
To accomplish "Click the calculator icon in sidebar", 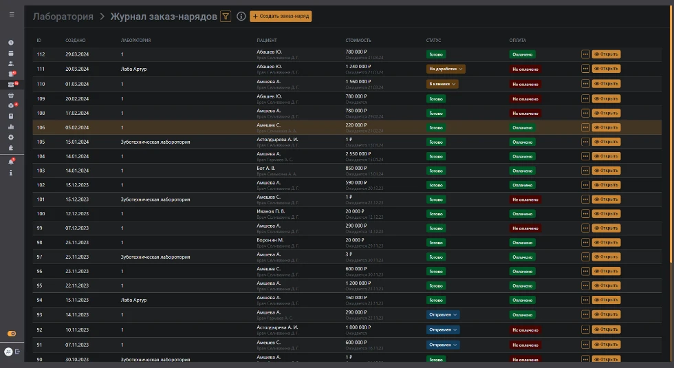I will (11, 116).
